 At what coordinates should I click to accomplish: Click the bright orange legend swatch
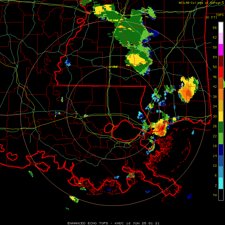(x=221, y=94)
